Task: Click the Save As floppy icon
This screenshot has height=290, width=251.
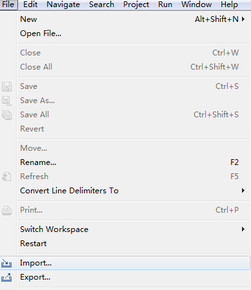Action: (x=6, y=101)
